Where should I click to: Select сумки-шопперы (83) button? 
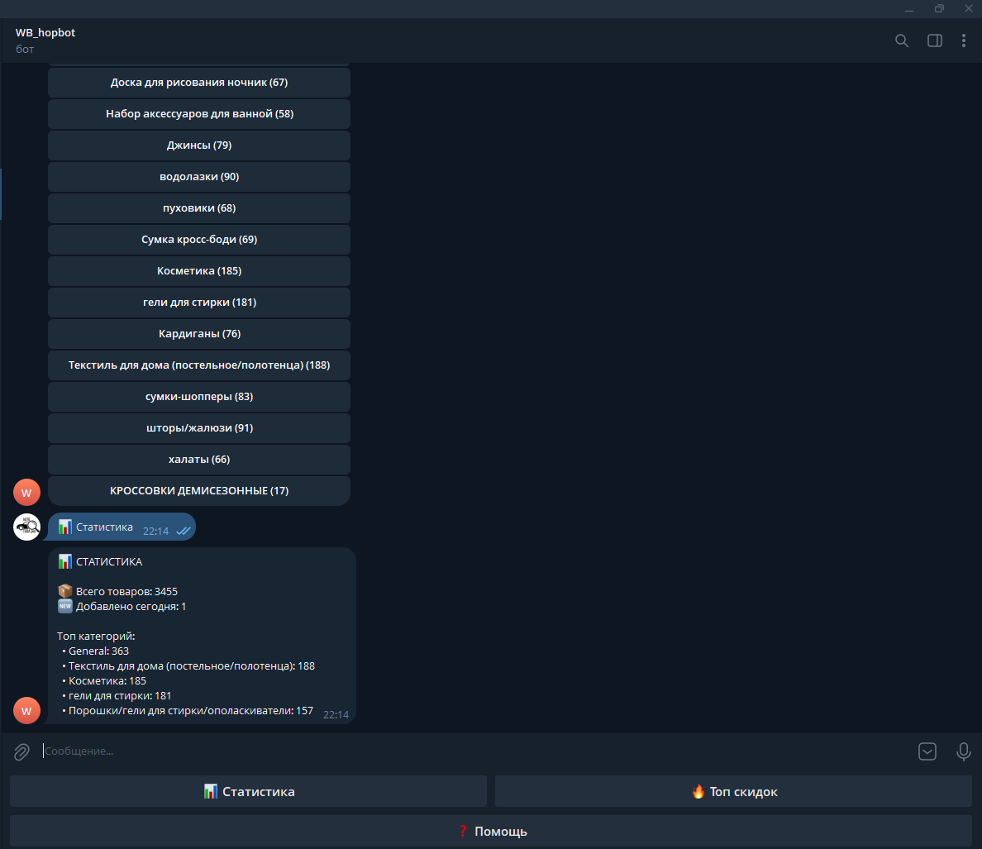pos(199,396)
